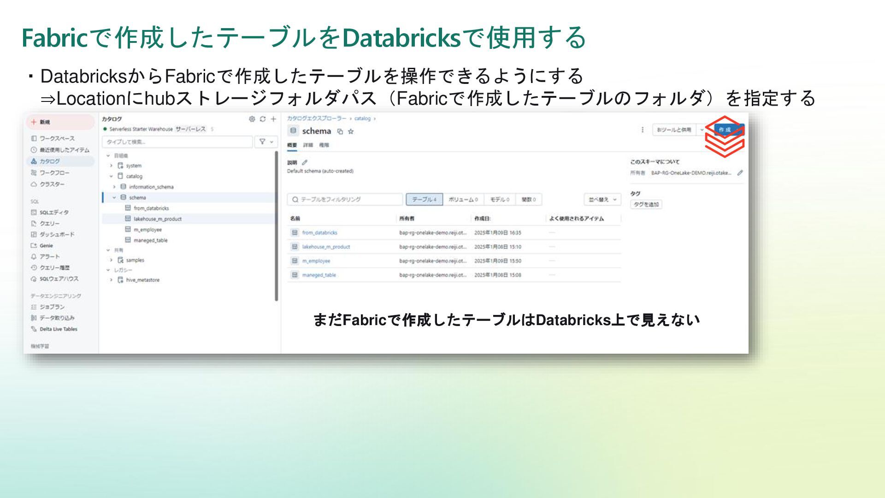This screenshot has width=885, height=498.
Task: Switch the asset filter to ボリューム 0
Action: (463, 200)
